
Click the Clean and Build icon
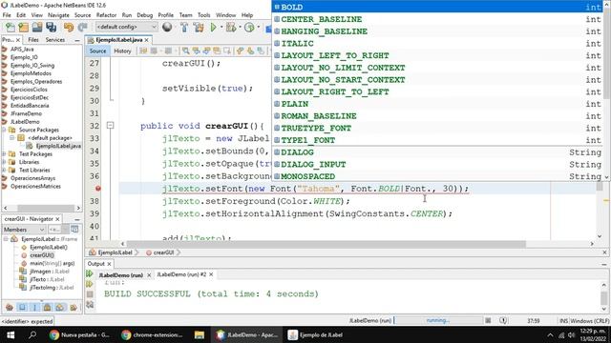pos(199,27)
